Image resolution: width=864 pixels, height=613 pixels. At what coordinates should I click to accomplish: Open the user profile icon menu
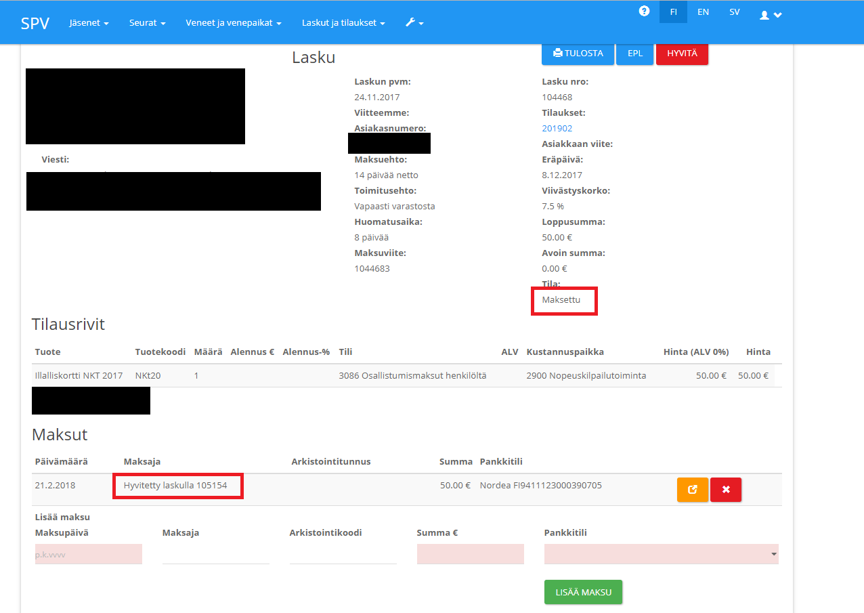coord(771,14)
